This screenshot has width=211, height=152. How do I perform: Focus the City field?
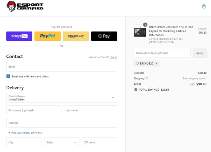[24, 142]
